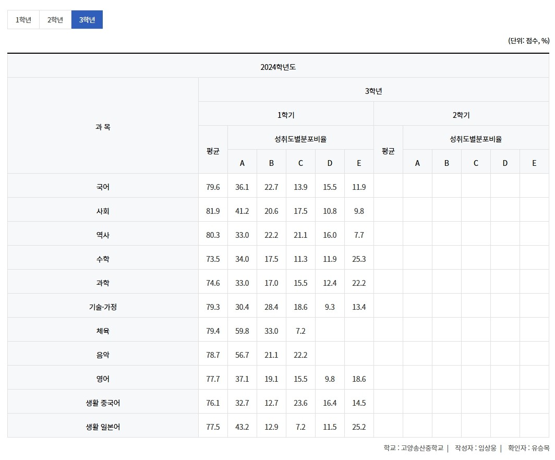Select the 2학년 tab
Screen dimensions: 555x460
click(x=55, y=20)
